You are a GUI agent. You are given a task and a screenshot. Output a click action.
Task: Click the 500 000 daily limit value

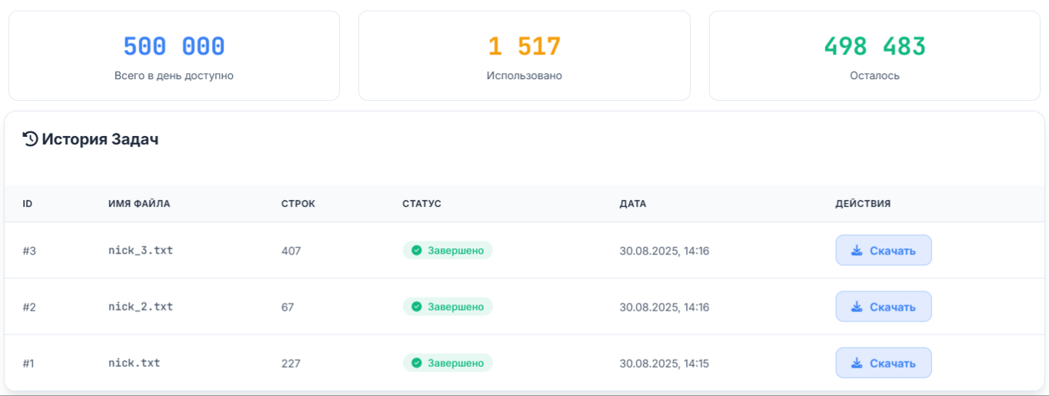(174, 47)
